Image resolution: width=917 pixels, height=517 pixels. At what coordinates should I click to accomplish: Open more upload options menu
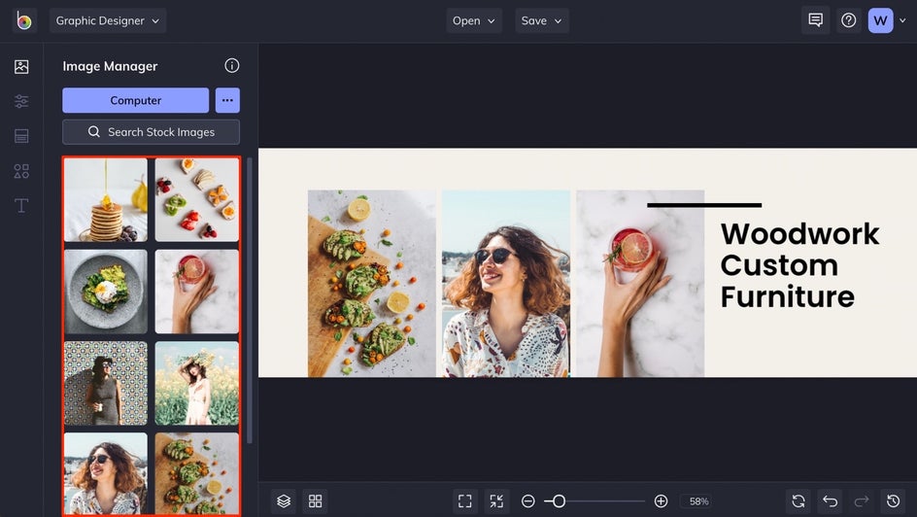pos(227,100)
